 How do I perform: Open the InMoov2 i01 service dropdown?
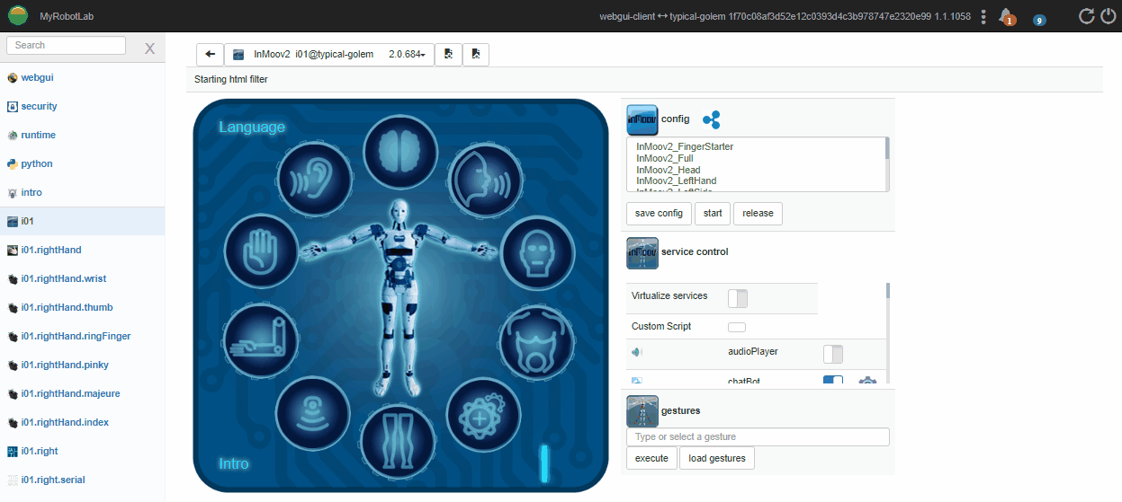[x=329, y=55]
